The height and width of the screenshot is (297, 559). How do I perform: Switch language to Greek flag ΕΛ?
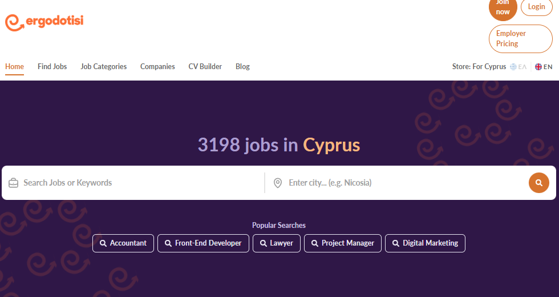(x=518, y=67)
